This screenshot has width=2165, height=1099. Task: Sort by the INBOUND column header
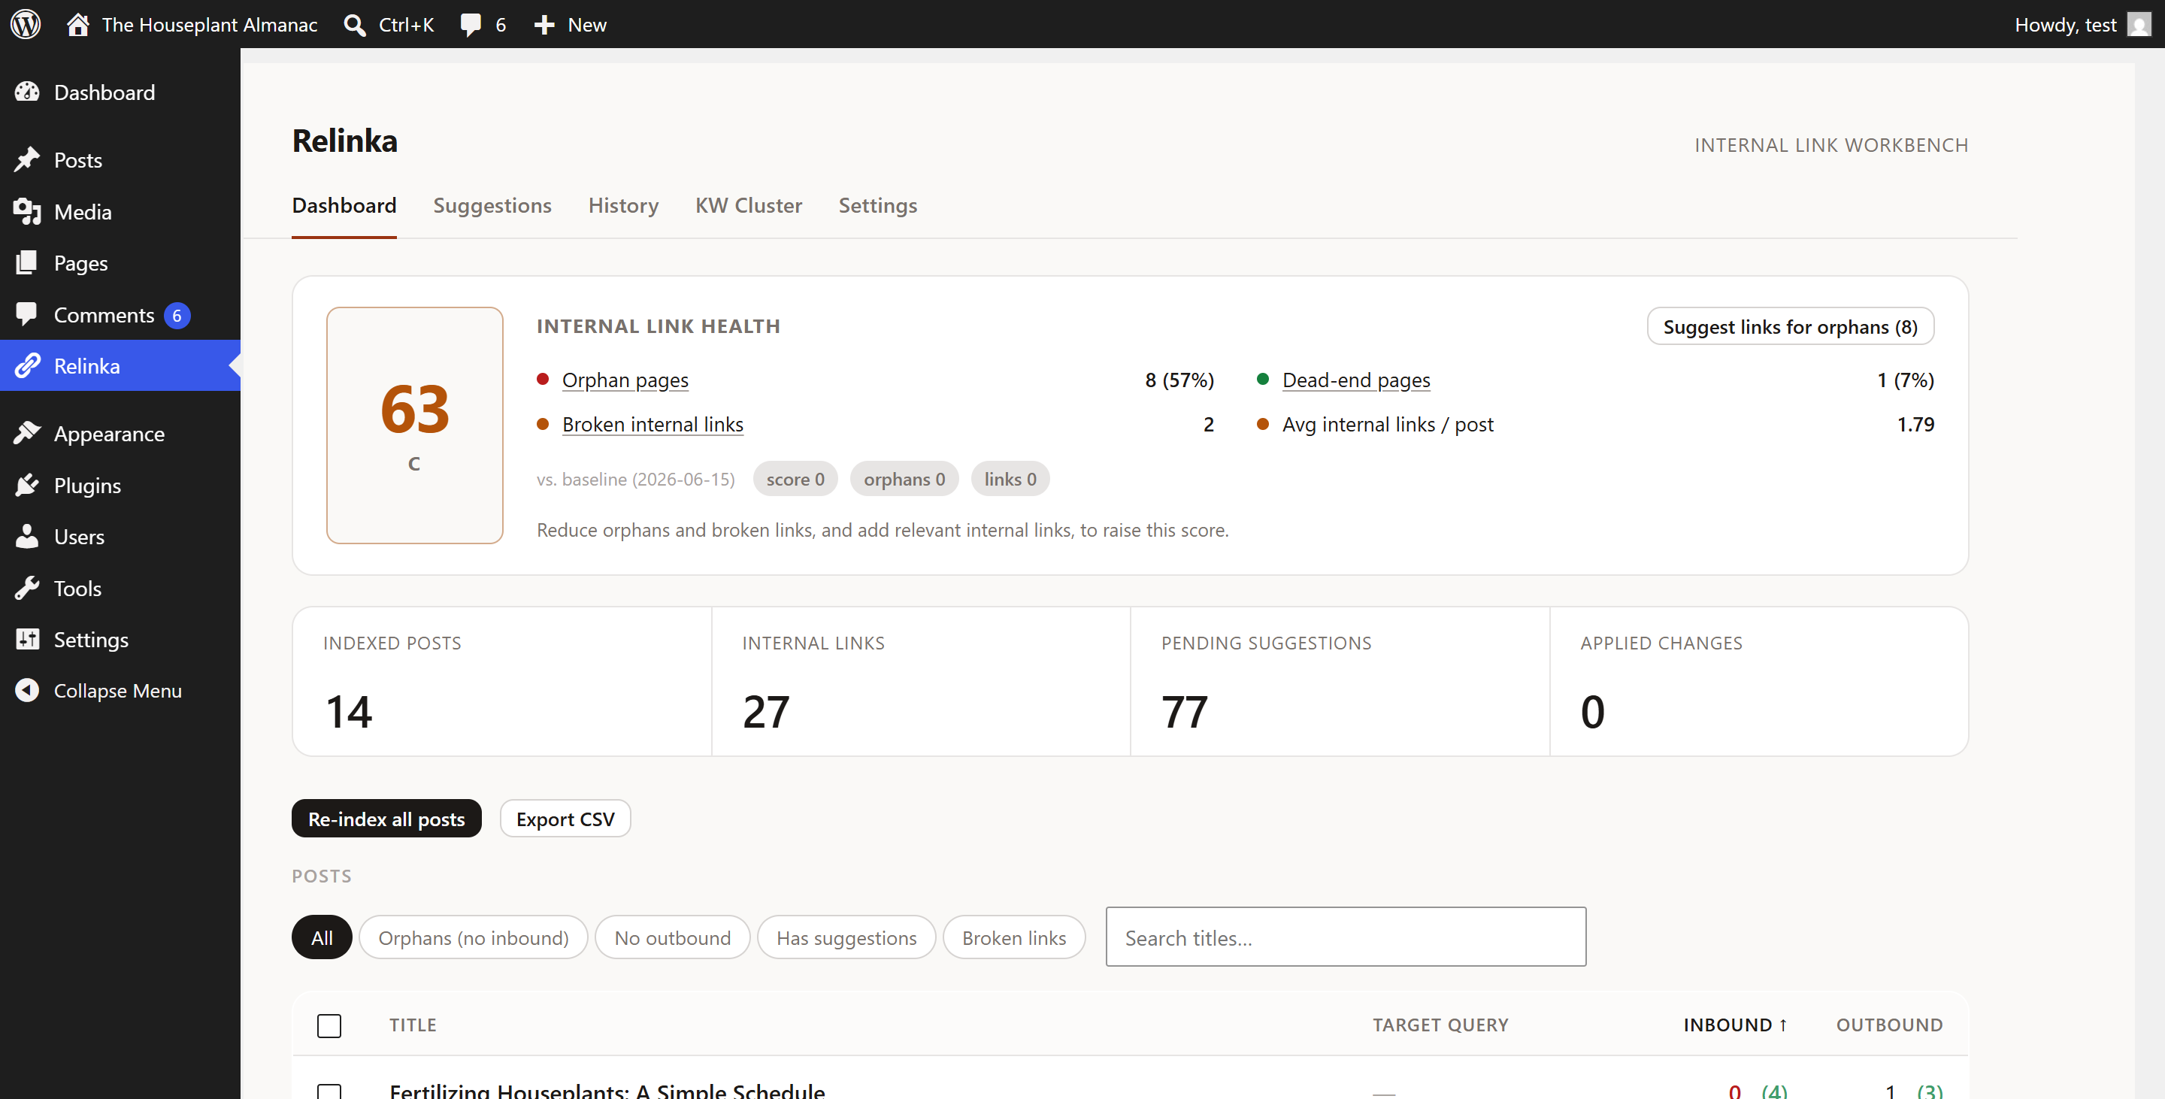click(1736, 1025)
